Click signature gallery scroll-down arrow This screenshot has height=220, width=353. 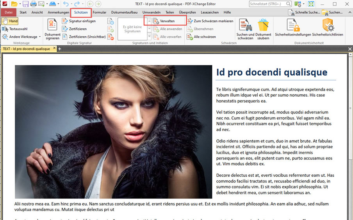(149, 29)
